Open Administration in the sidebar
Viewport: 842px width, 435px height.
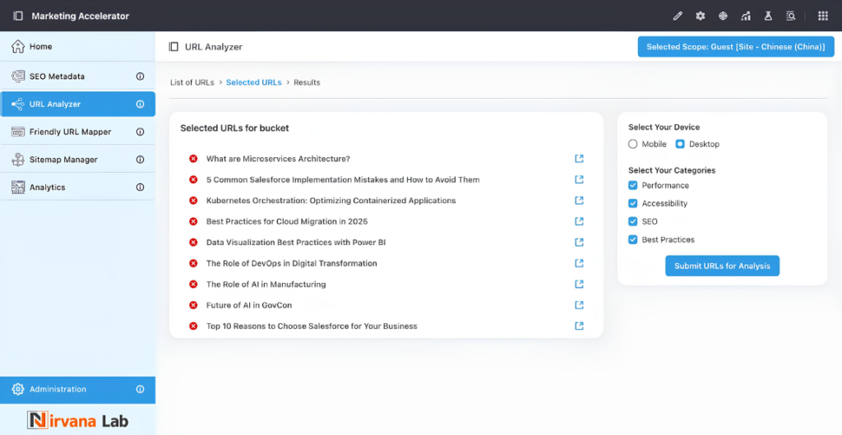[78, 389]
